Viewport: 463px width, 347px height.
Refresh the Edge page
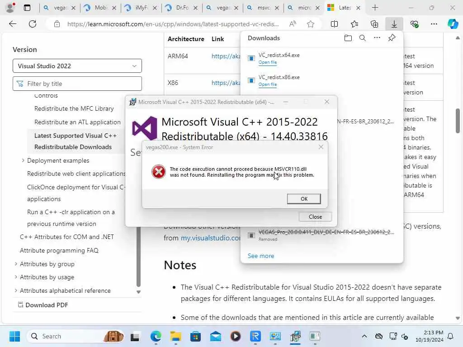tap(33, 24)
